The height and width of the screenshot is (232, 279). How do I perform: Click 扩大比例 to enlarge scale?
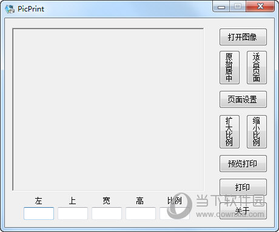229,131
